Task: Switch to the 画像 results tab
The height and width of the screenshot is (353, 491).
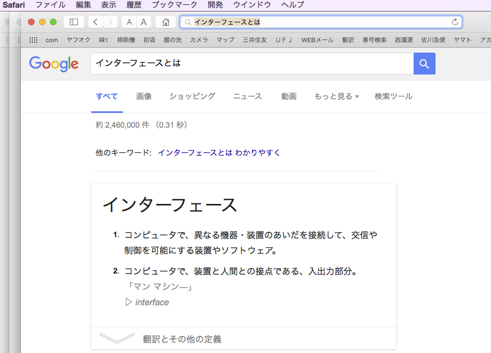Action: pos(144,96)
